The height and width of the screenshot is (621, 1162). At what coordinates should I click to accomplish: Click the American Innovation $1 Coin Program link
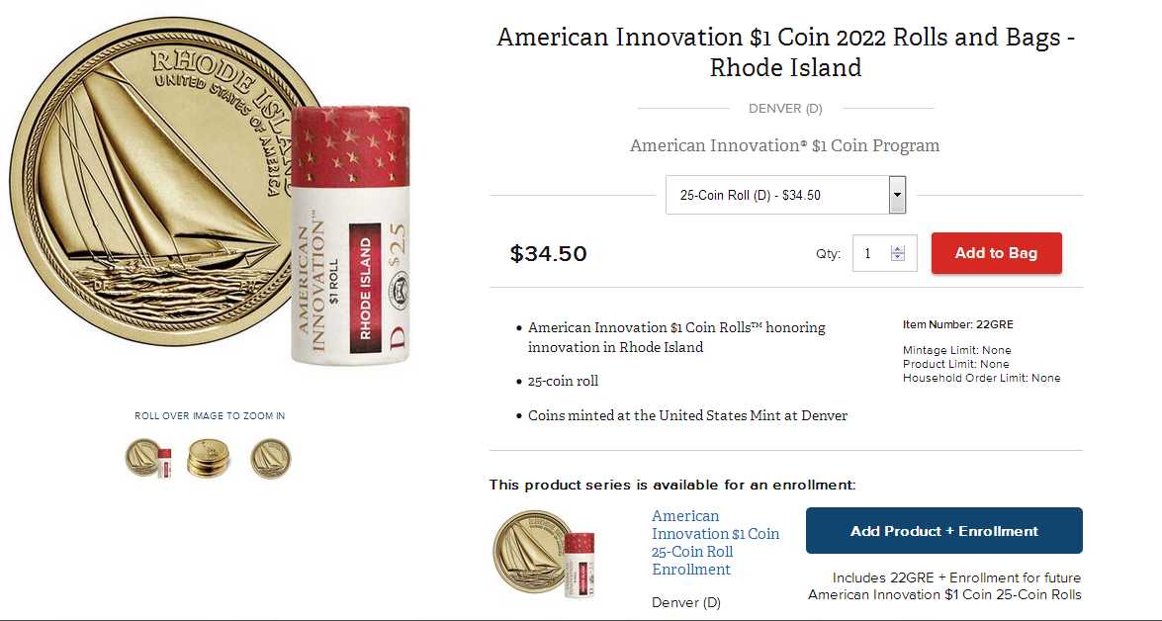click(x=784, y=144)
